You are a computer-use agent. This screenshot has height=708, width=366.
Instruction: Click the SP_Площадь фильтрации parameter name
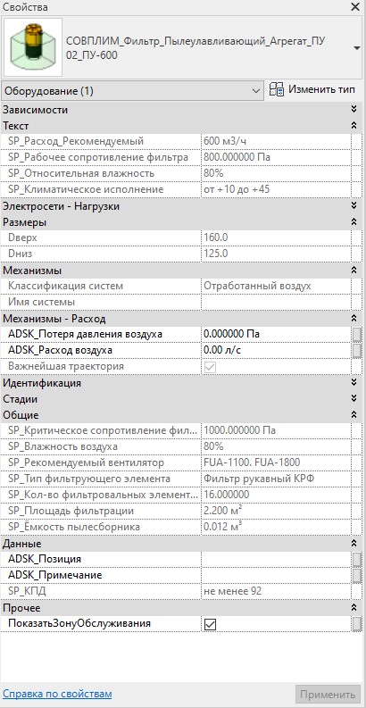pyautogui.click(x=71, y=511)
